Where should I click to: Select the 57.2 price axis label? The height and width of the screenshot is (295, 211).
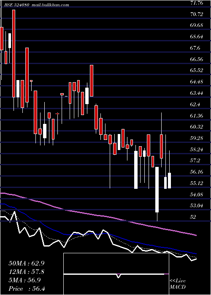[195, 161]
